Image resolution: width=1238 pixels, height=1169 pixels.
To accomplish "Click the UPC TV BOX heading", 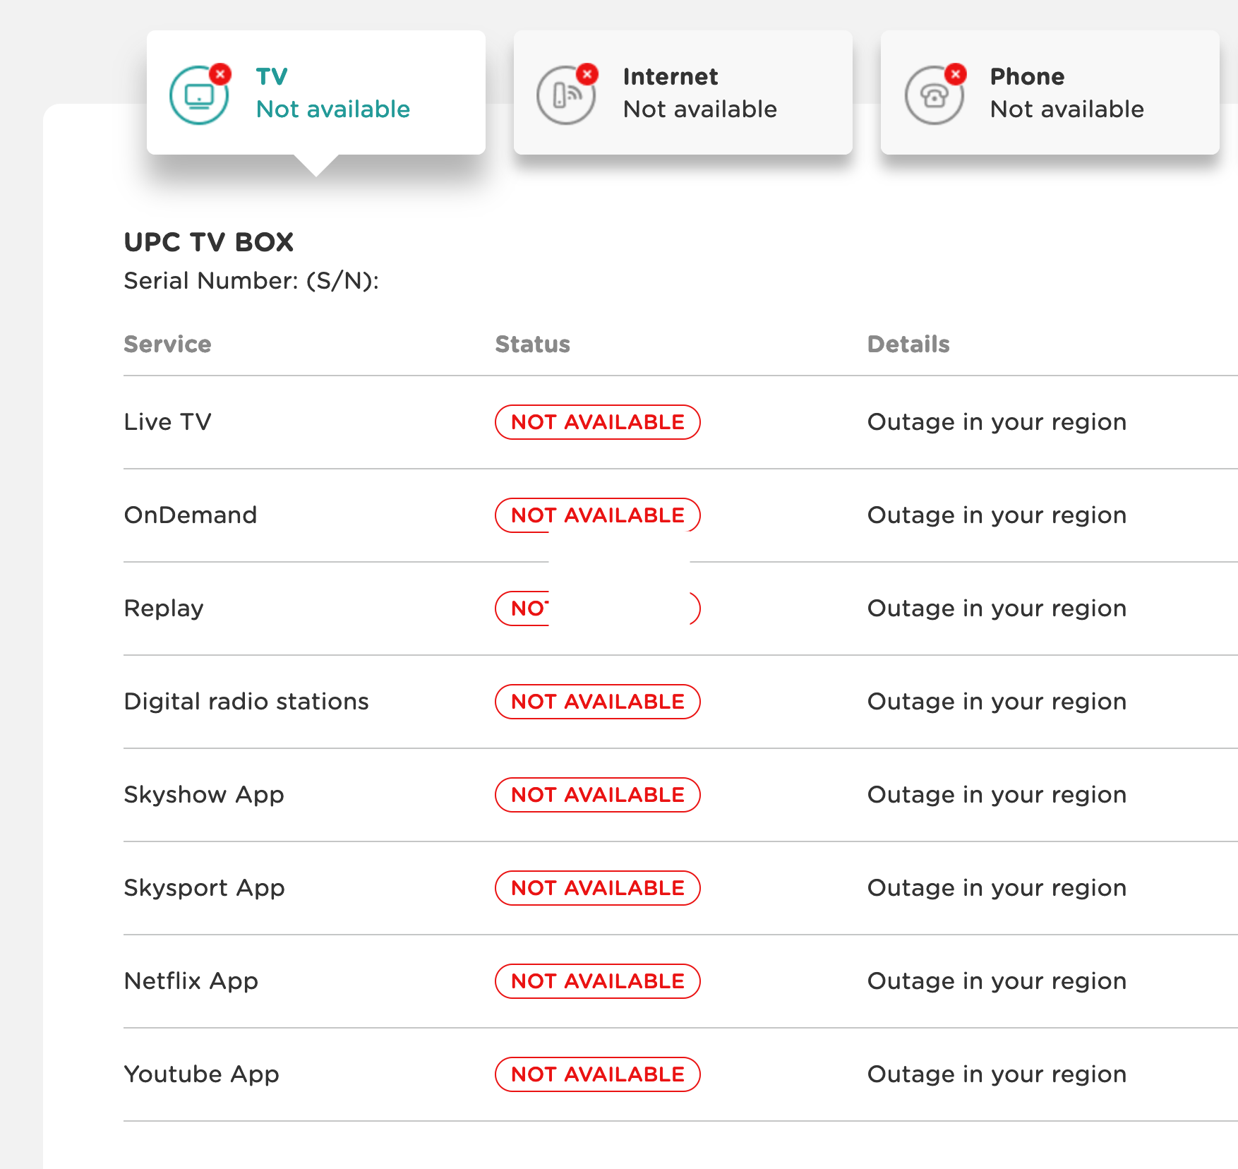I will [209, 242].
